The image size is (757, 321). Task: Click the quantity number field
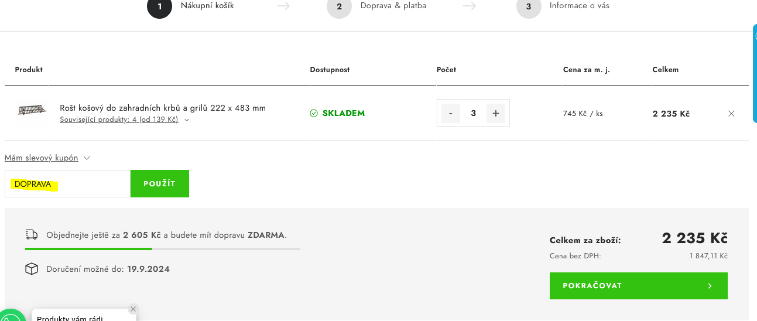pyautogui.click(x=473, y=113)
